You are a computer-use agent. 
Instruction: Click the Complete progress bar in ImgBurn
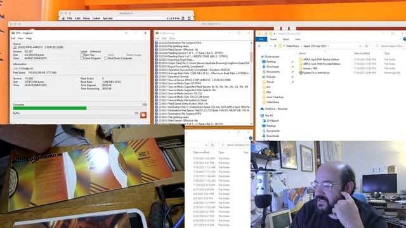click(x=80, y=108)
